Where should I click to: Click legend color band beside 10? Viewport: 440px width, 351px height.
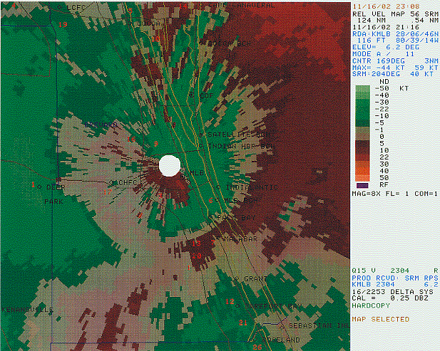click(x=362, y=150)
